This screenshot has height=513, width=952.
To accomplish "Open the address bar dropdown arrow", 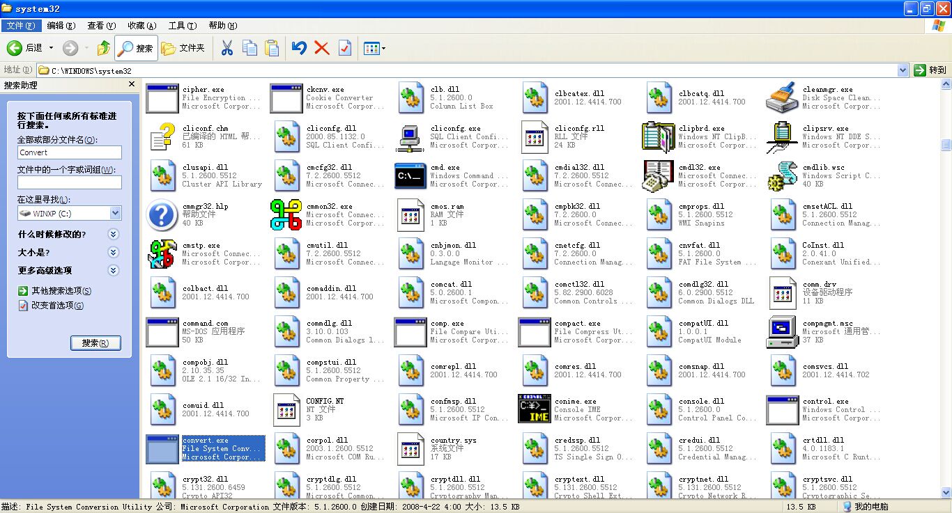I will click(903, 70).
